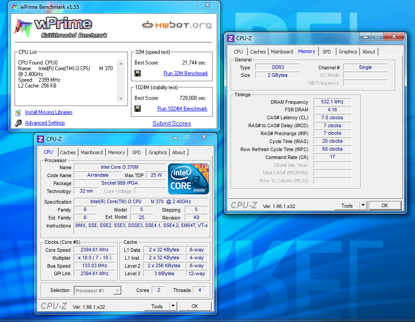This screenshot has height=322, width=415.
Task: Click the wPrime Multithreaded Benchmark logo
Action: coord(61,28)
